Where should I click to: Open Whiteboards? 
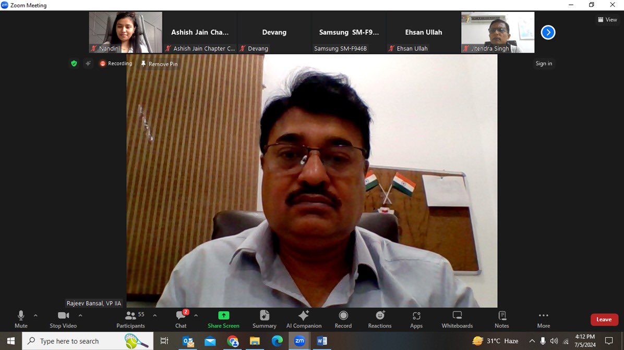[457, 319]
